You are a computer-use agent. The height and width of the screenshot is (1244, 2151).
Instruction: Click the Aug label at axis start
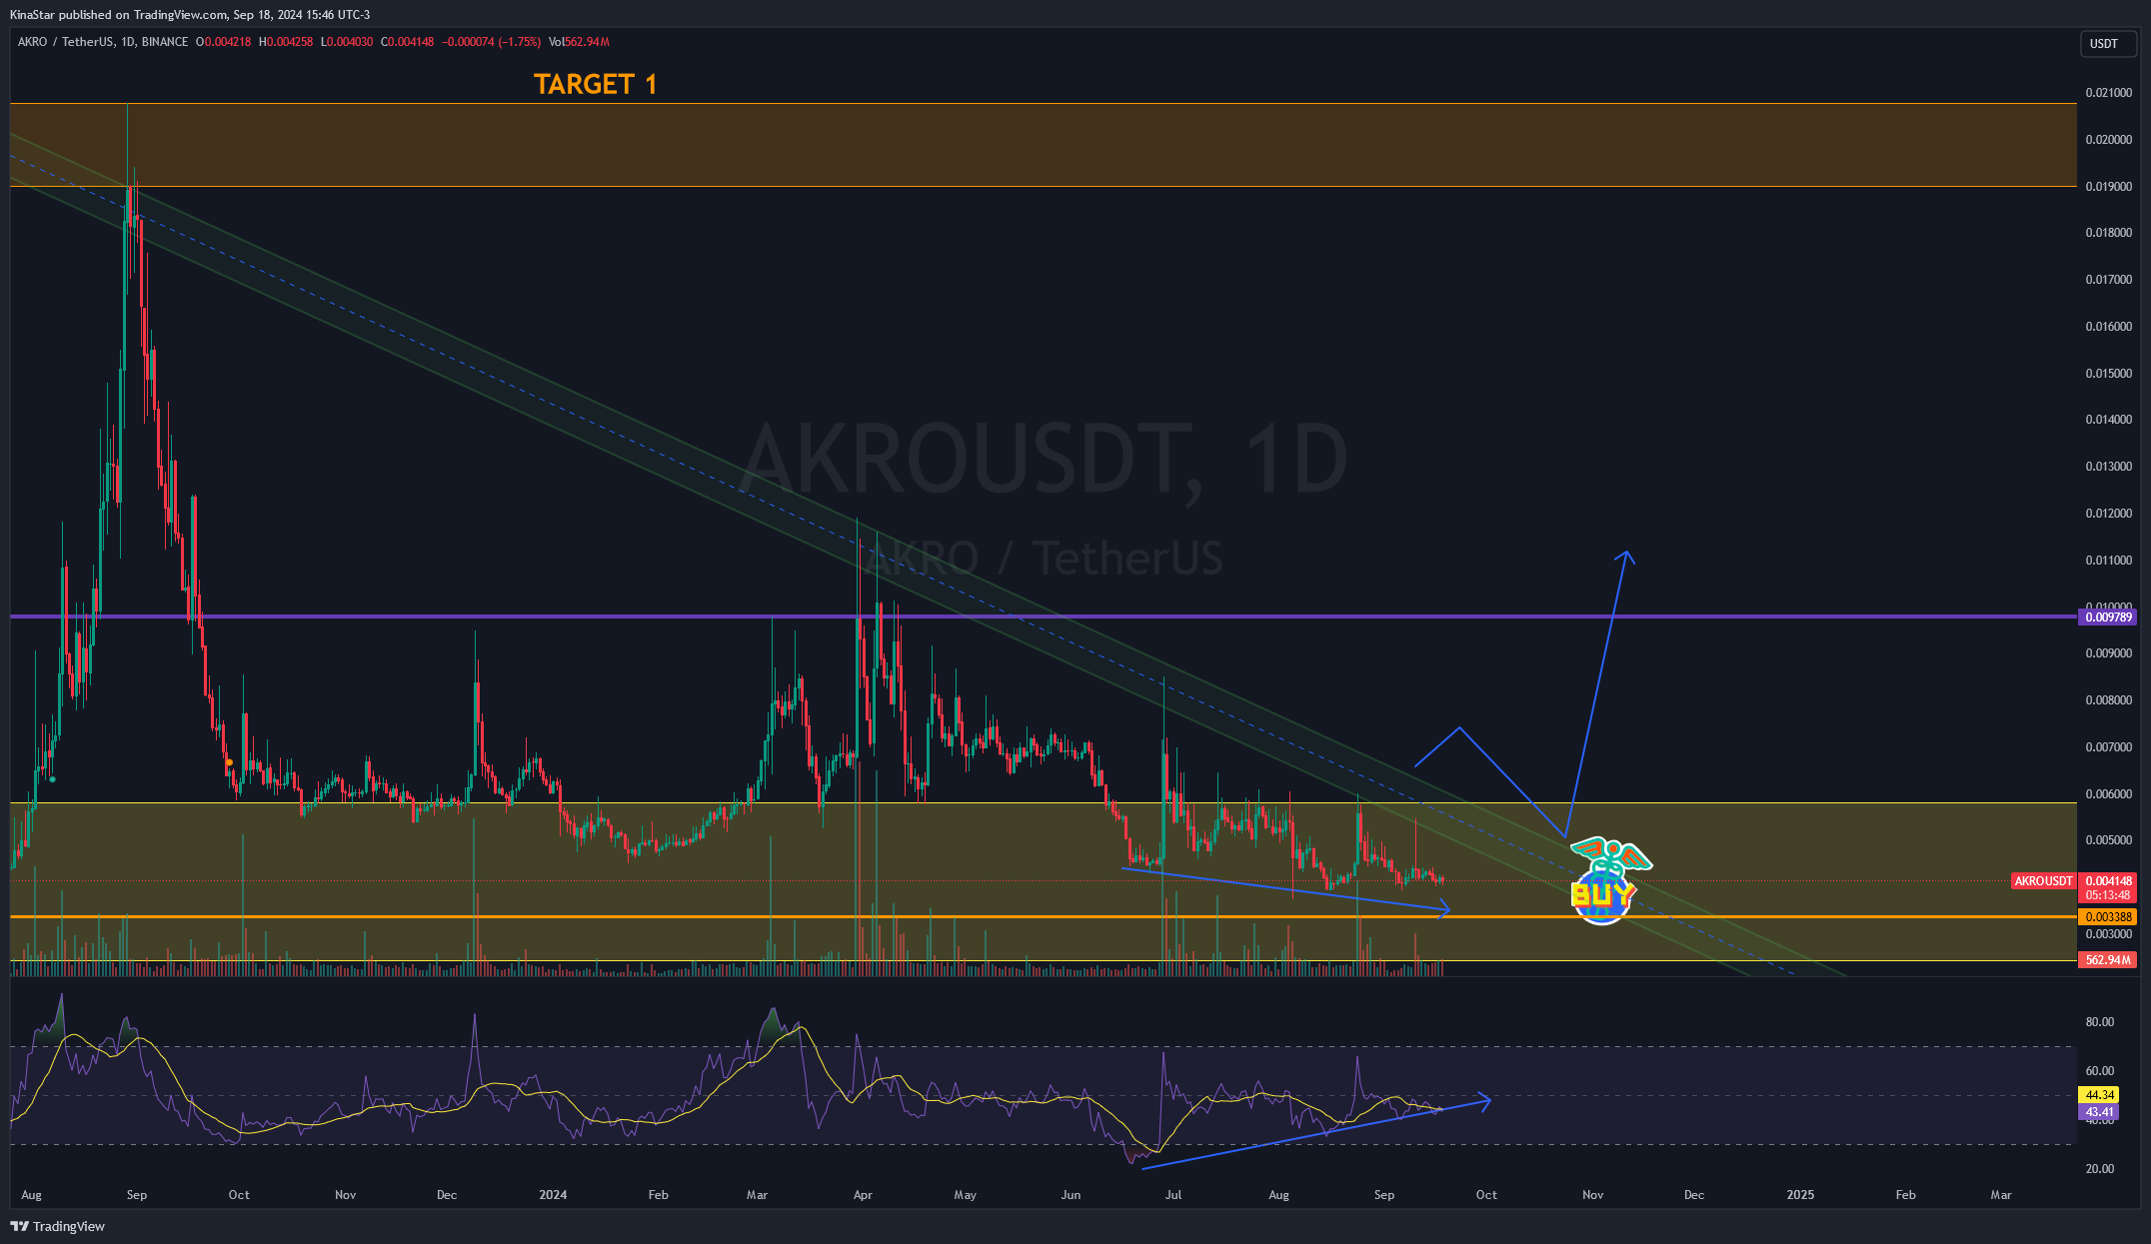click(x=31, y=1195)
